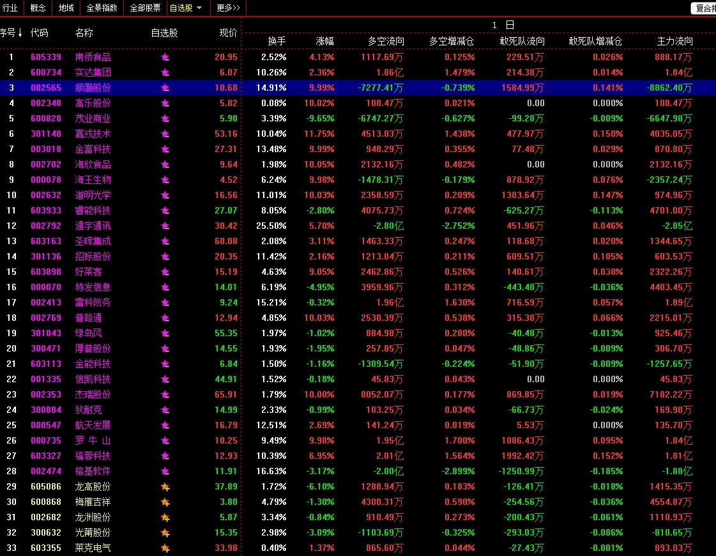Click the 名称 column header
Image resolution: width=716 pixels, height=556 pixels.
pos(84,33)
